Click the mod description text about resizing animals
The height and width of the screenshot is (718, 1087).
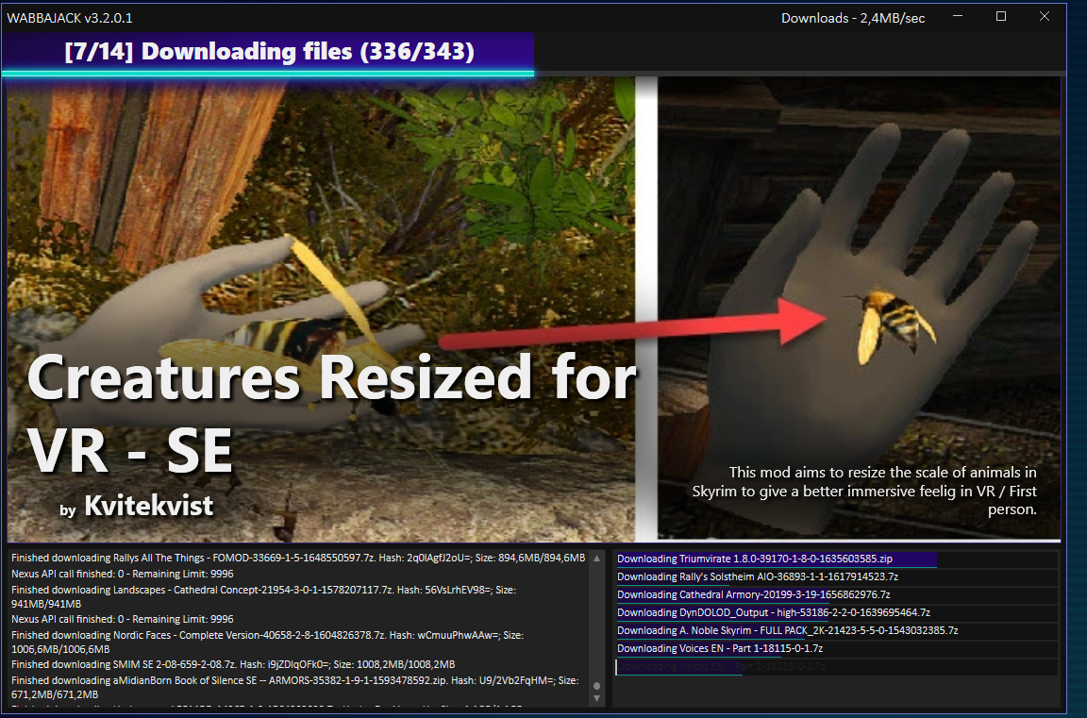point(864,491)
